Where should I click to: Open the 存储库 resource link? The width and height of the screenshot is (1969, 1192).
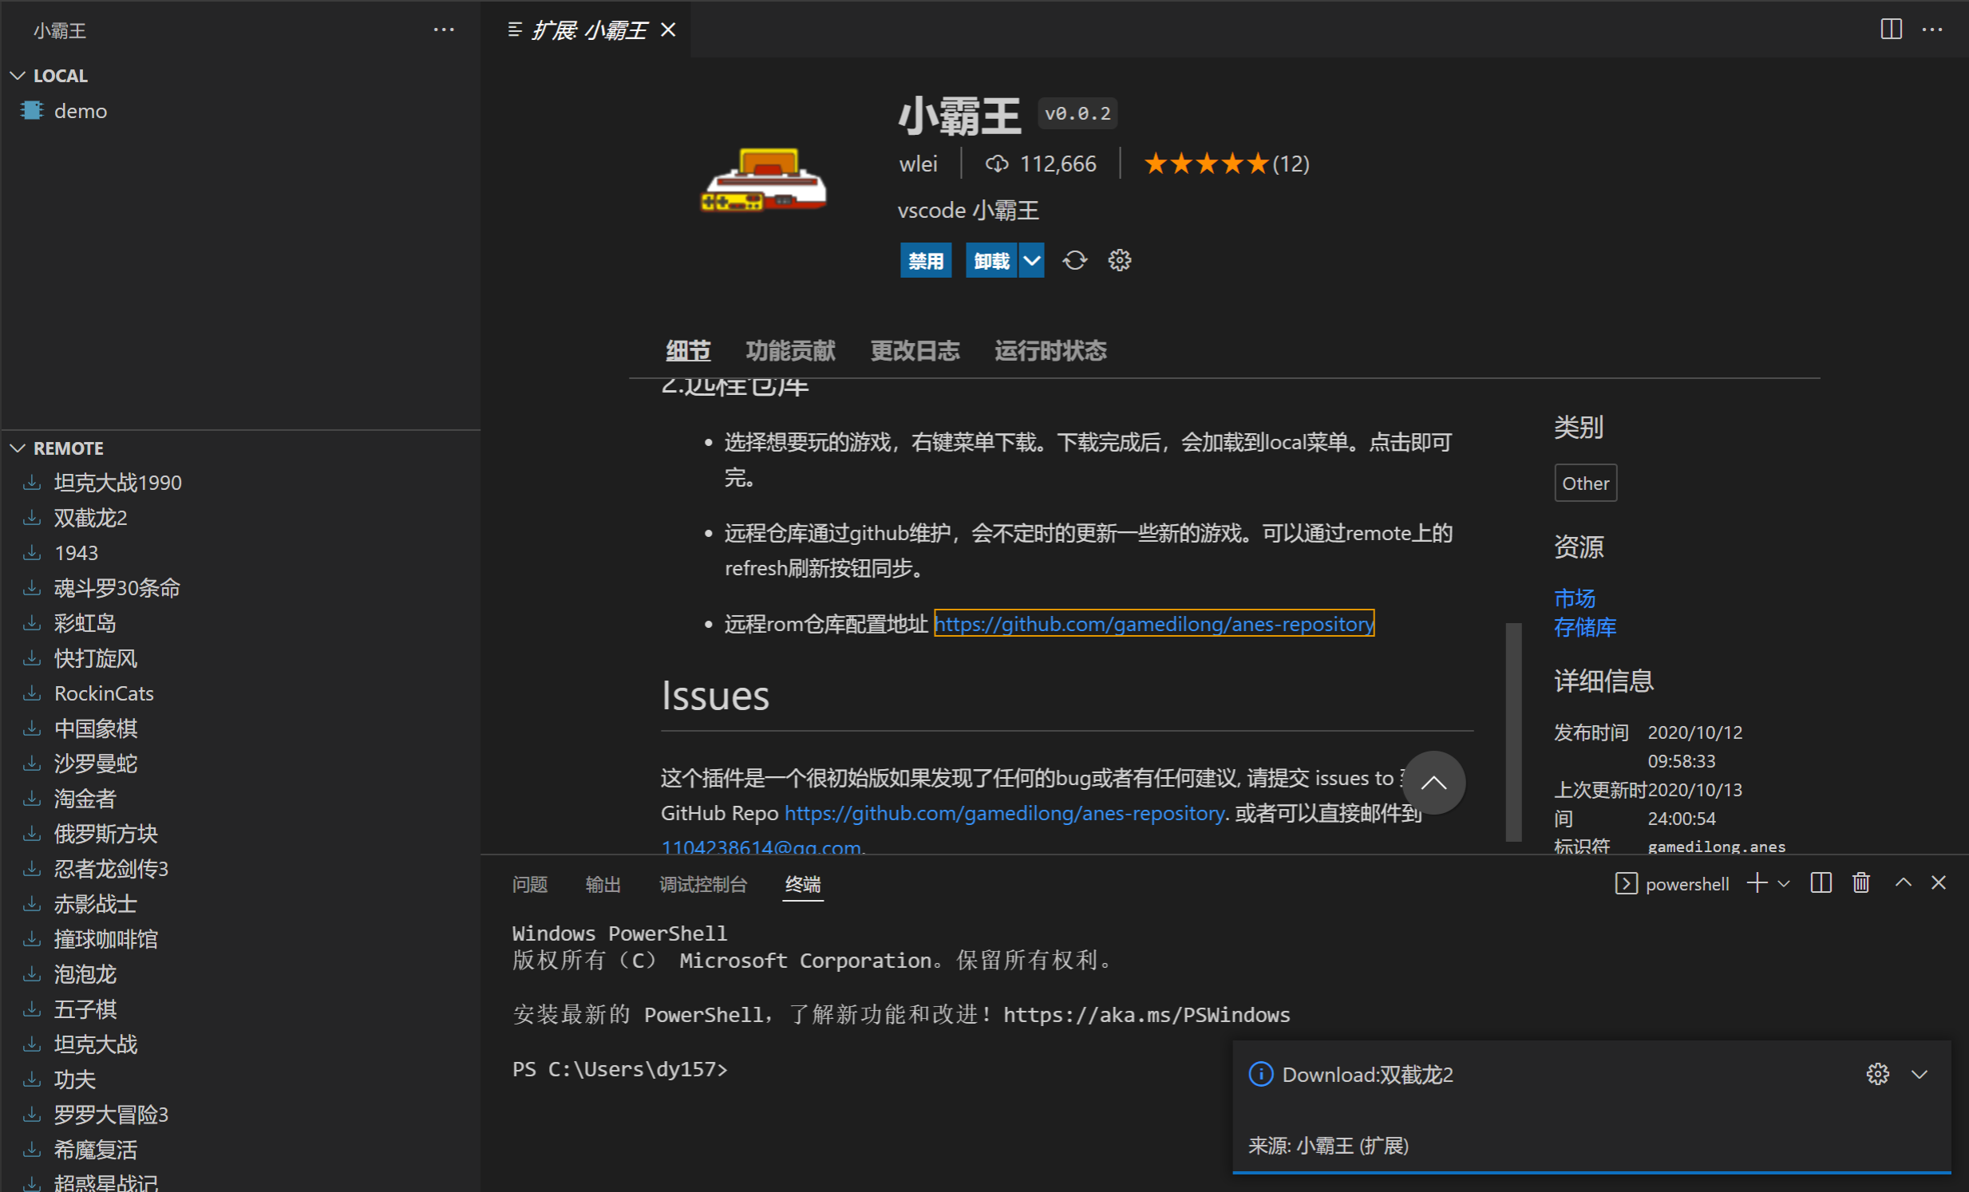(x=1584, y=627)
